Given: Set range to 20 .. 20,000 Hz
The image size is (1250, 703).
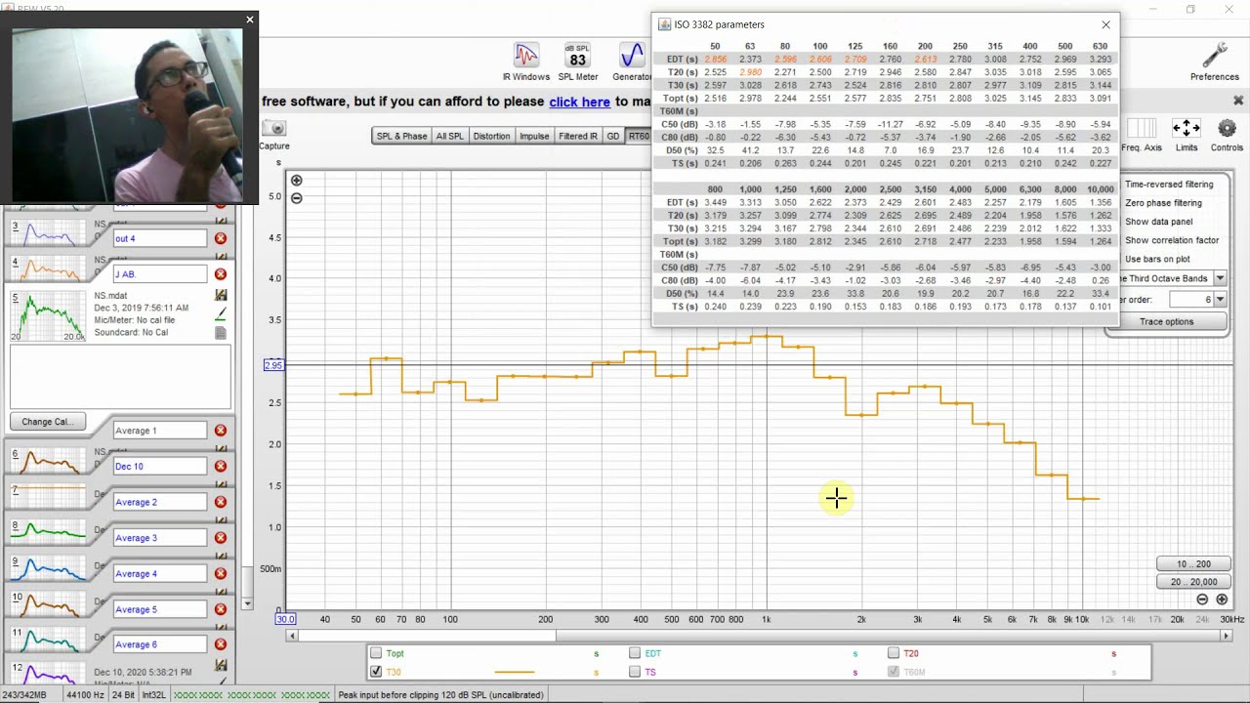Looking at the screenshot, I should point(1193,582).
